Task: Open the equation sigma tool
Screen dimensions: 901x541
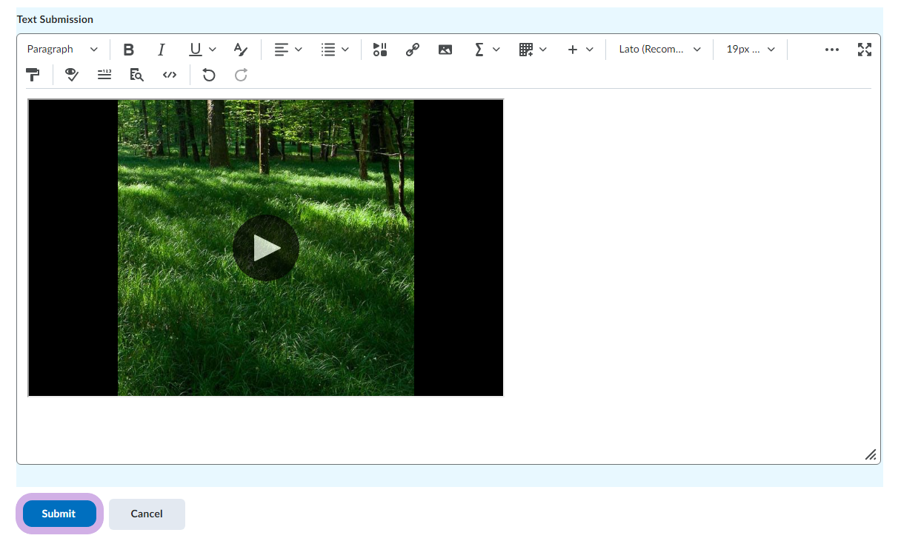Action: [479, 50]
